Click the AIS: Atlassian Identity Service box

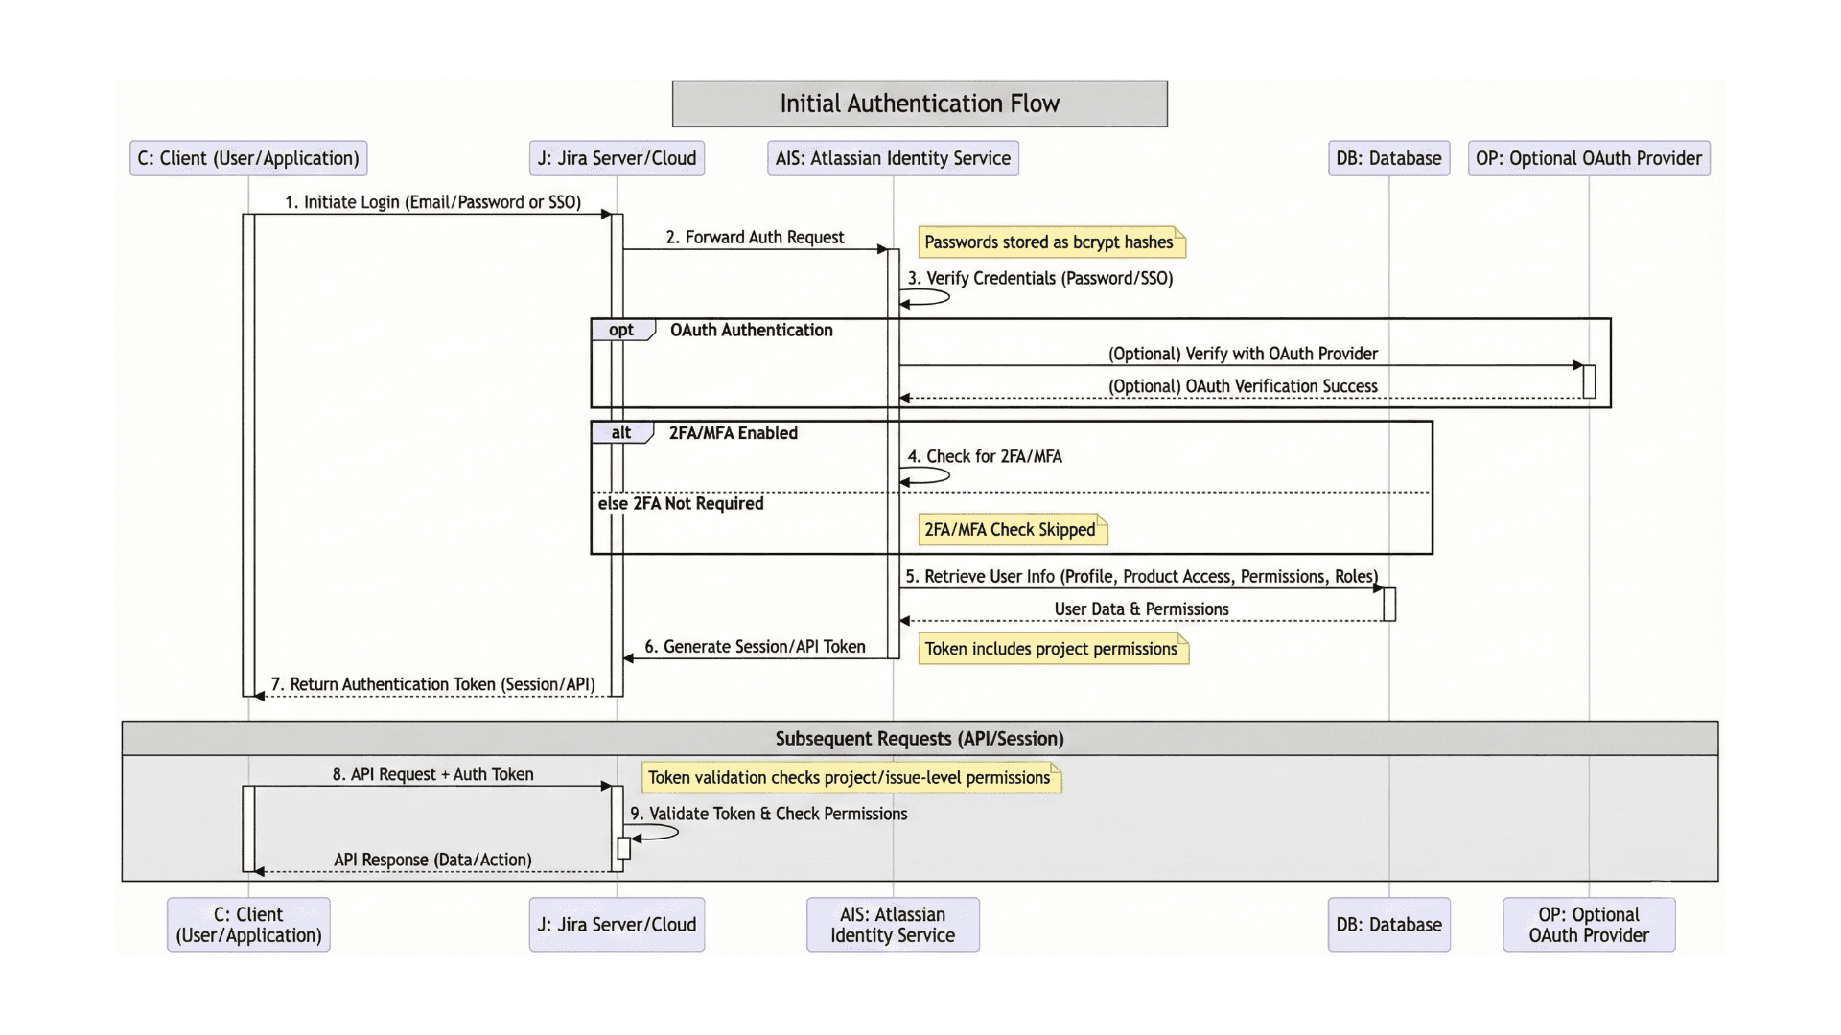(892, 158)
